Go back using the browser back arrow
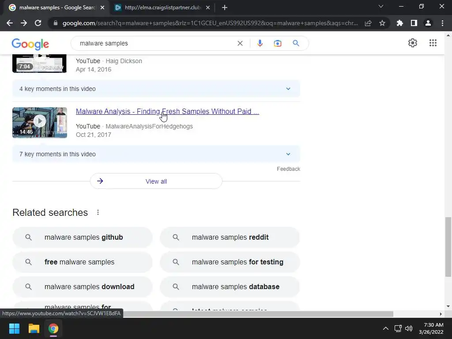The image size is (452, 339). (10, 23)
